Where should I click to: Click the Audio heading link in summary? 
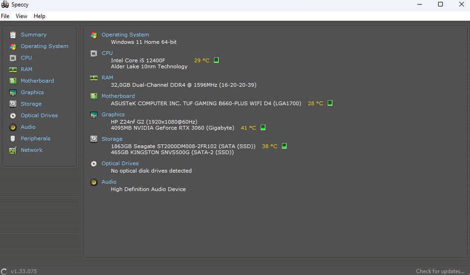(x=109, y=182)
